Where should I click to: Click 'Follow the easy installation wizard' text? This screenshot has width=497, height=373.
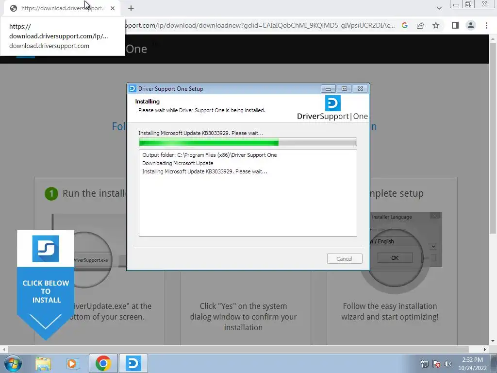390,311
